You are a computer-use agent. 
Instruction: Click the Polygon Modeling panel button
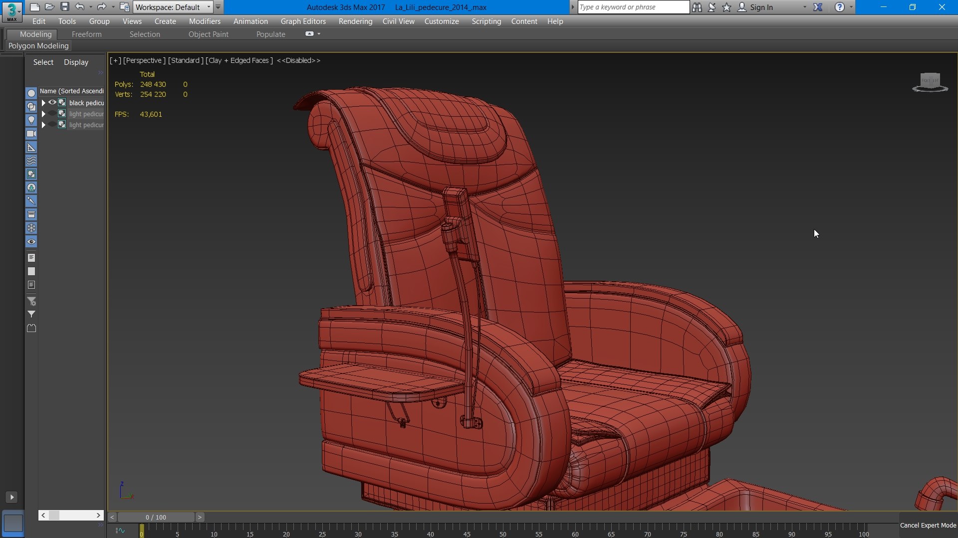[38, 46]
